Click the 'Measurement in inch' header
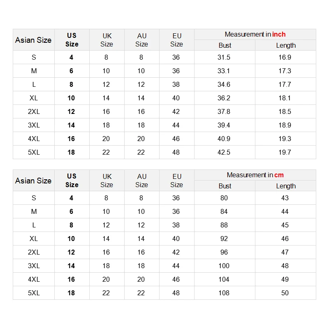Screen dimensions: 329x329 (x=255, y=34)
